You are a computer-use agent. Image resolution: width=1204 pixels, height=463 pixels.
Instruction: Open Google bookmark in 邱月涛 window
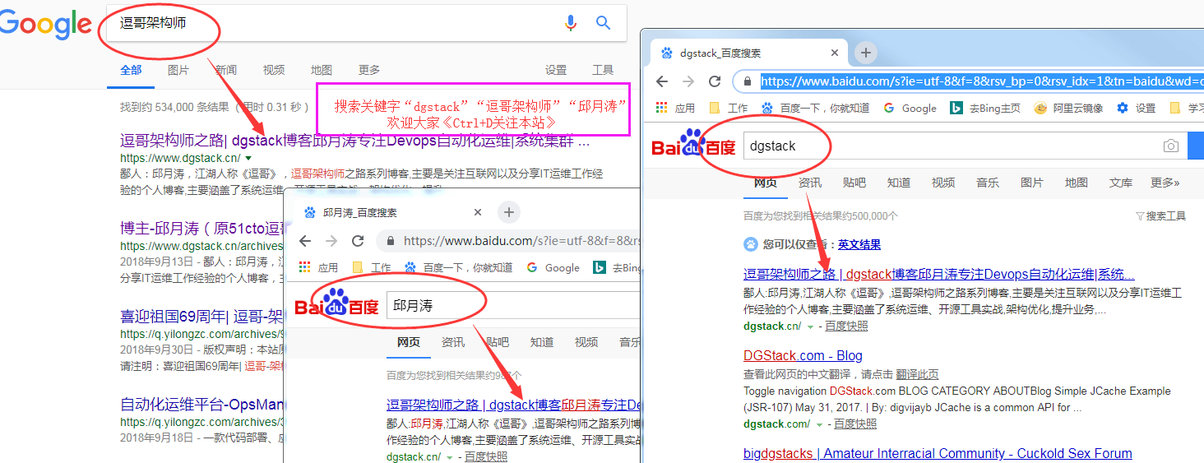point(553,267)
